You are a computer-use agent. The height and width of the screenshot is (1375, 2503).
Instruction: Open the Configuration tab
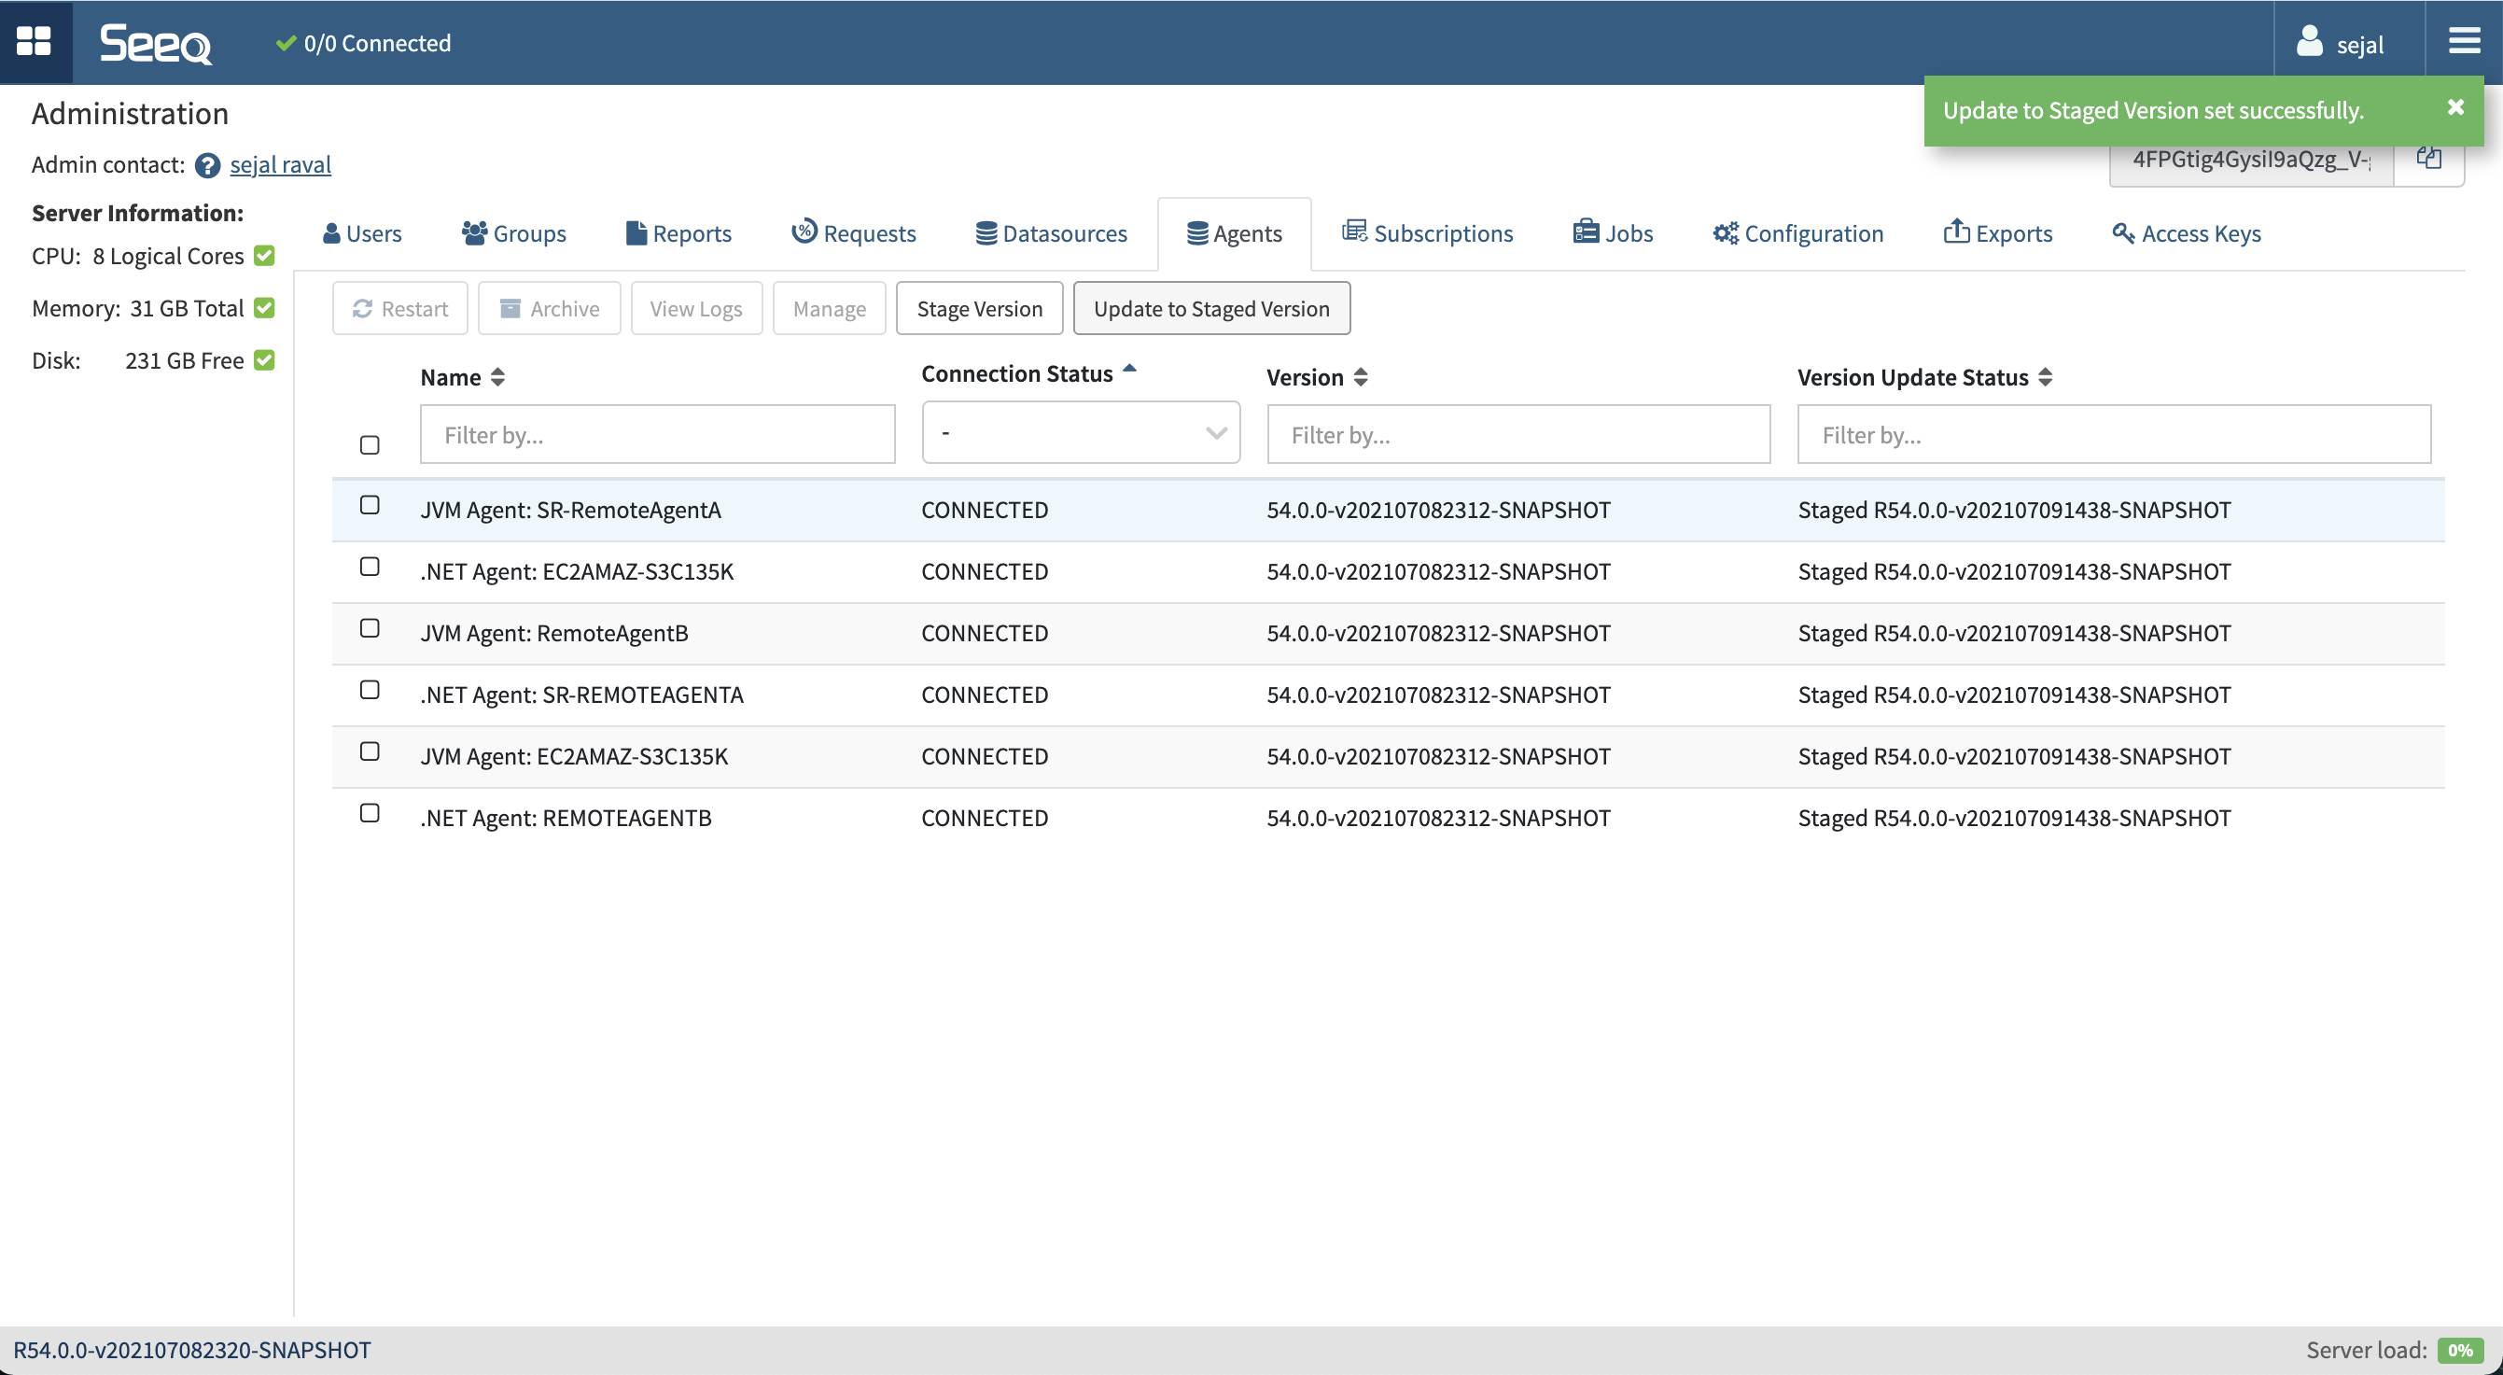pos(1797,234)
